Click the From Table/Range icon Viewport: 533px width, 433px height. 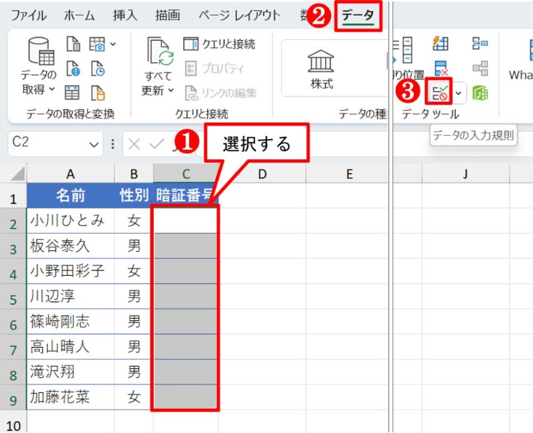pos(72,93)
